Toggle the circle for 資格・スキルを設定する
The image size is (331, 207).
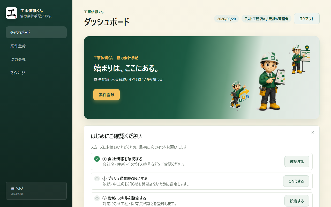(97, 198)
